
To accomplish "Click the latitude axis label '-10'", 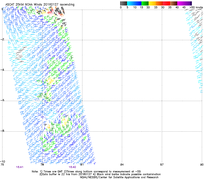I will pyautogui.click(x=2, y=161).
